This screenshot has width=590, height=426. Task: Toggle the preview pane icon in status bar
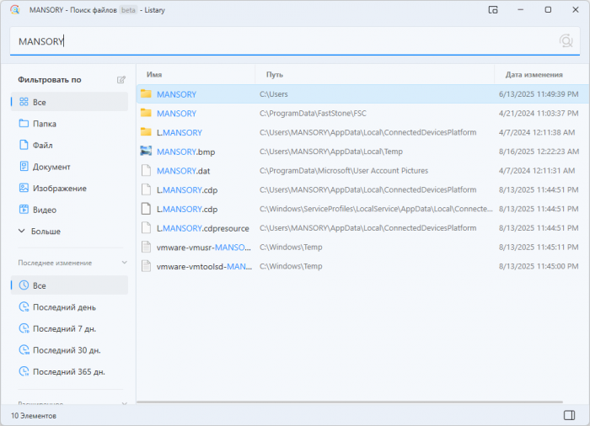pyautogui.click(x=569, y=415)
